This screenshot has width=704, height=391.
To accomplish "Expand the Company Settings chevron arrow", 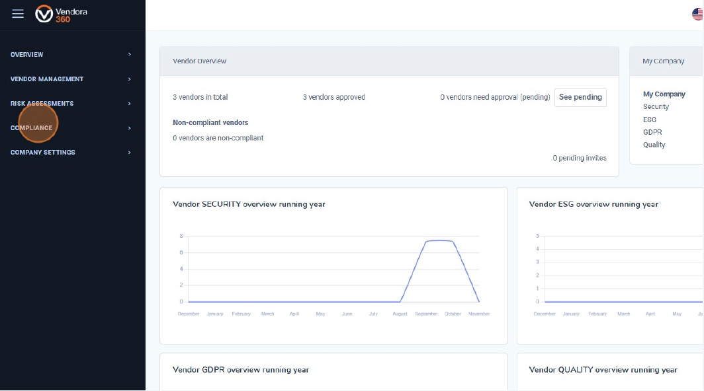I will [x=130, y=153].
